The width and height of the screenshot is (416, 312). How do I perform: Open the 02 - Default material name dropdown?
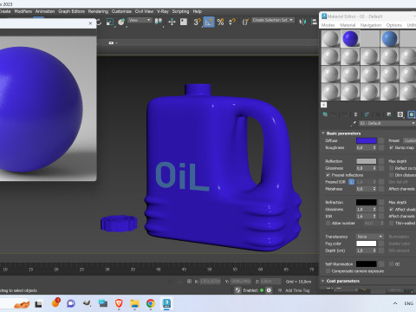pyautogui.click(x=387, y=123)
